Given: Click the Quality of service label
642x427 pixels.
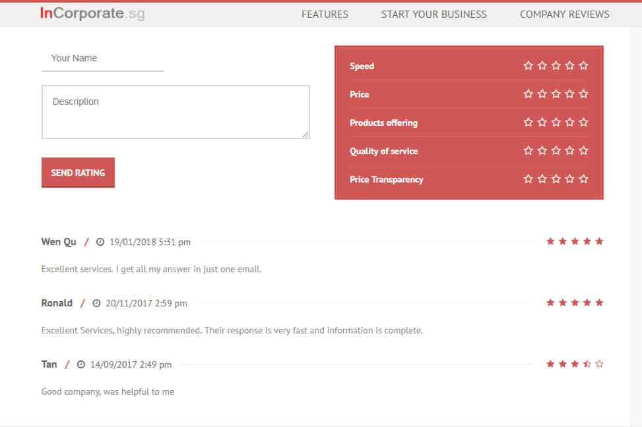Looking at the screenshot, I should pyautogui.click(x=383, y=152).
